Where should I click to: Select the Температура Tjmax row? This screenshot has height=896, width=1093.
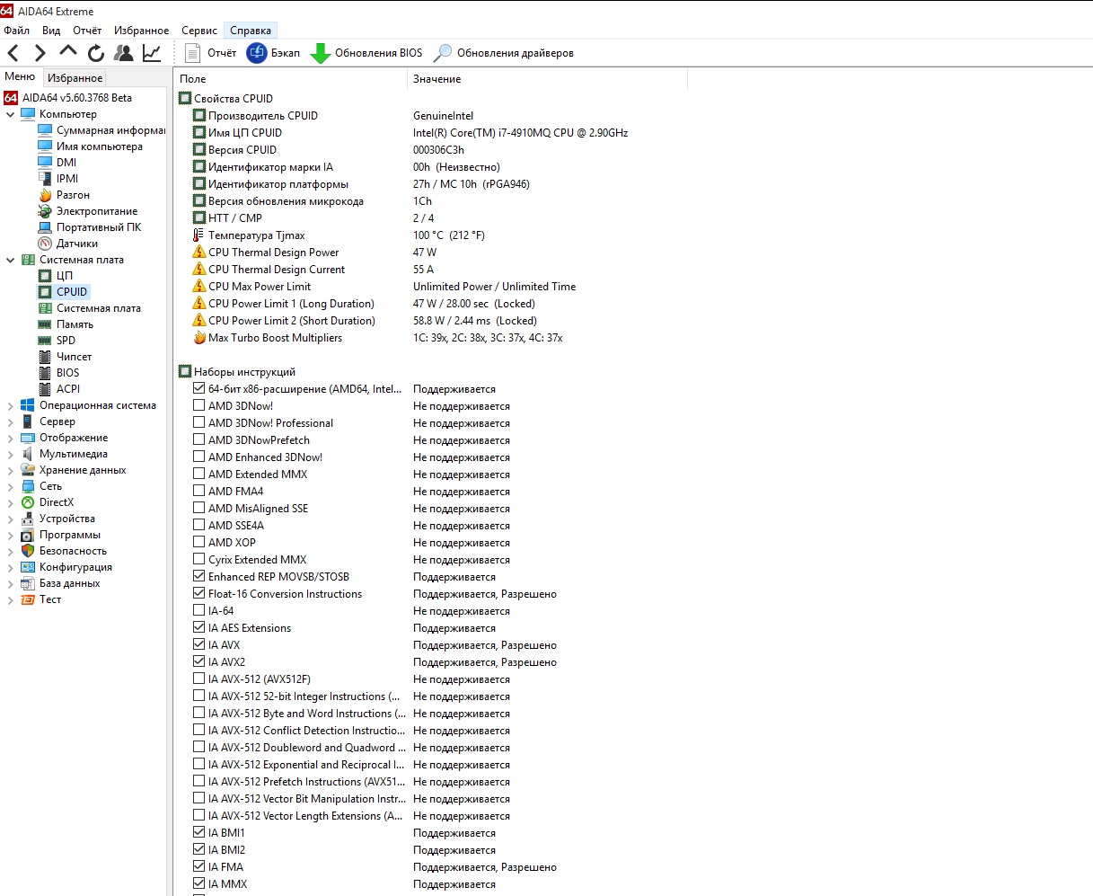431,235
